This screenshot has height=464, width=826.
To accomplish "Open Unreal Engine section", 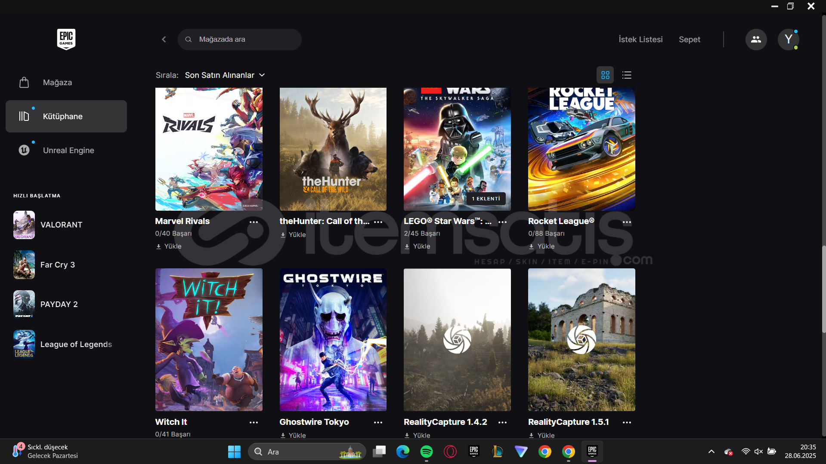I will click(66, 150).
